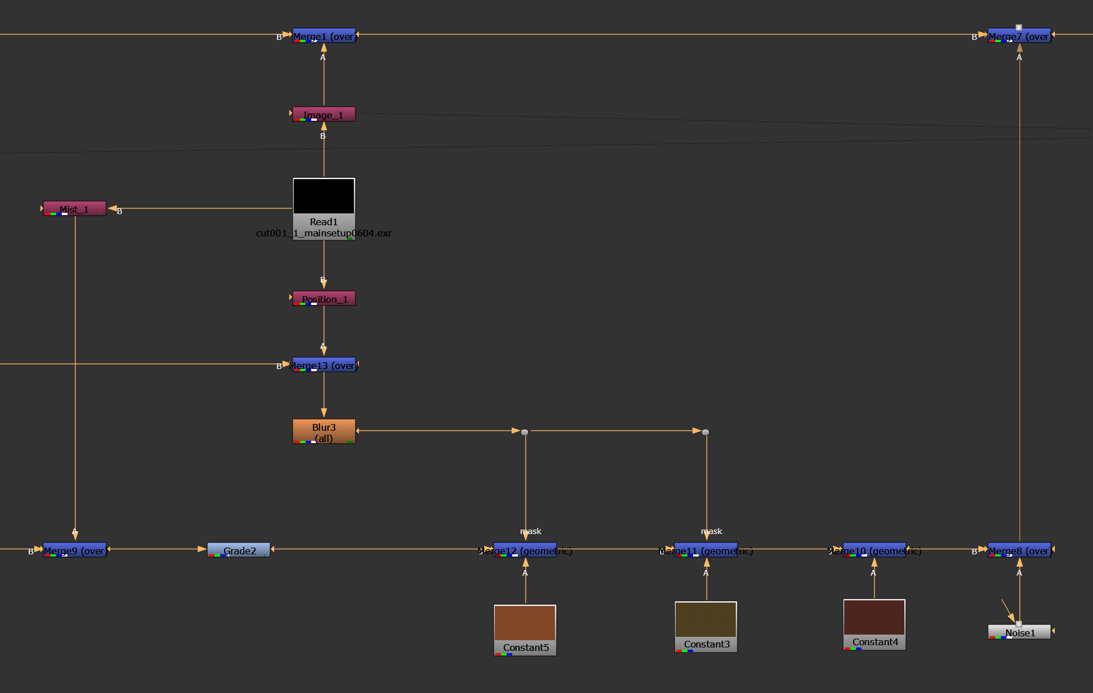Viewport: 1093px width, 693px height.
Task: Click the small x indicator on Merge7
Action: pos(1019,27)
